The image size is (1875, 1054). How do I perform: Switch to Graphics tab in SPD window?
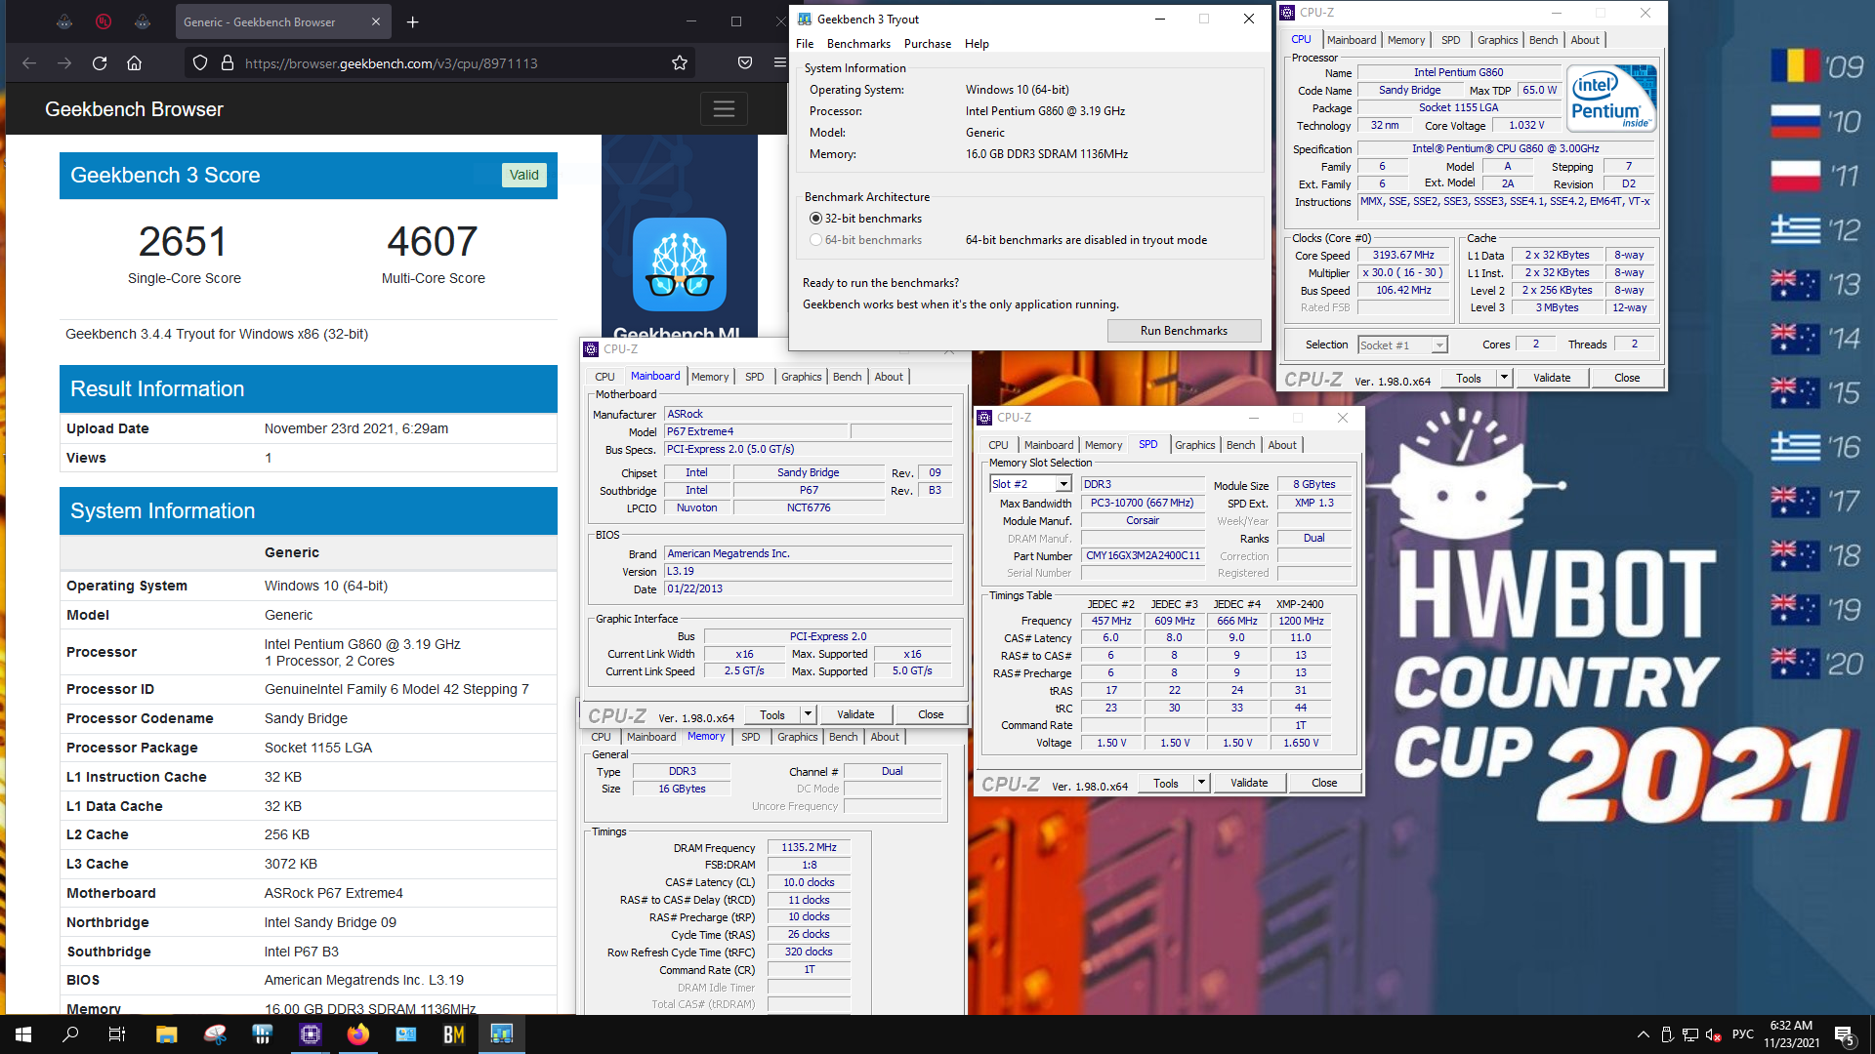click(x=1195, y=445)
